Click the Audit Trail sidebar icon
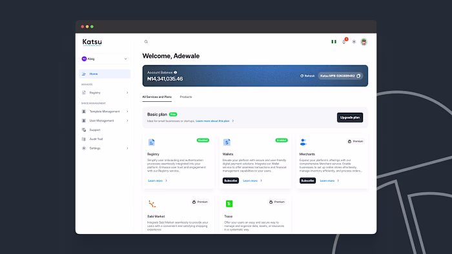The height and width of the screenshot is (254, 452). tap(84, 139)
